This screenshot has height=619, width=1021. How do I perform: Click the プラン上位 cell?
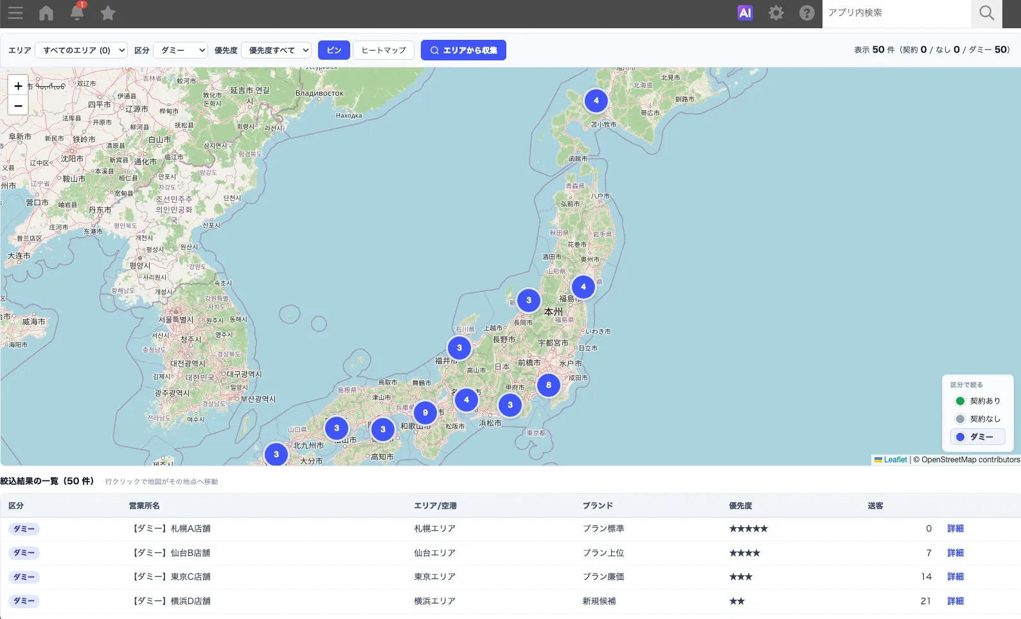pos(603,553)
